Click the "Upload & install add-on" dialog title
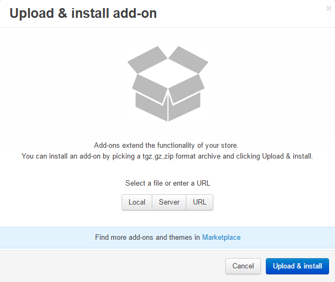Screen dimensions: 335x282 point(83,14)
